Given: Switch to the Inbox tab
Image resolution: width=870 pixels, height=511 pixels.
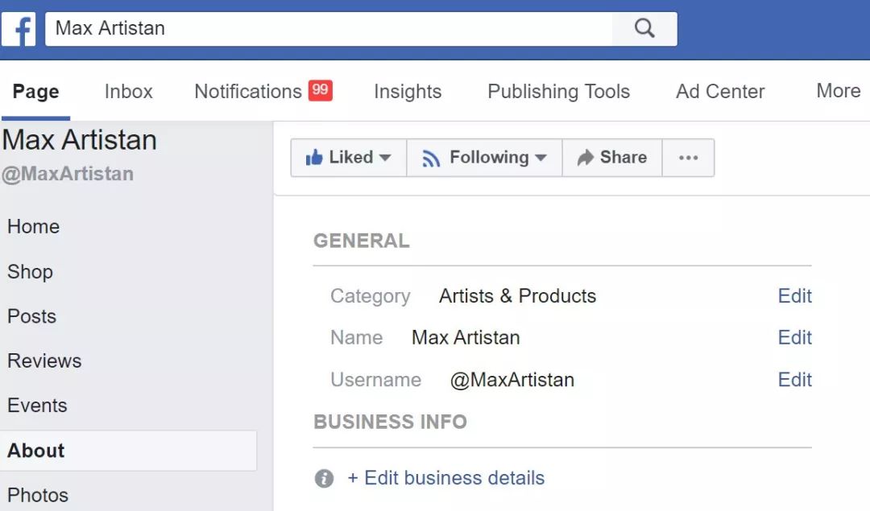Looking at the screenshot, I should (128, 92).
